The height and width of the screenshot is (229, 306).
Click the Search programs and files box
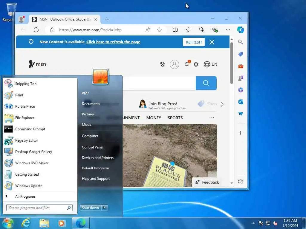pos(39,208)
